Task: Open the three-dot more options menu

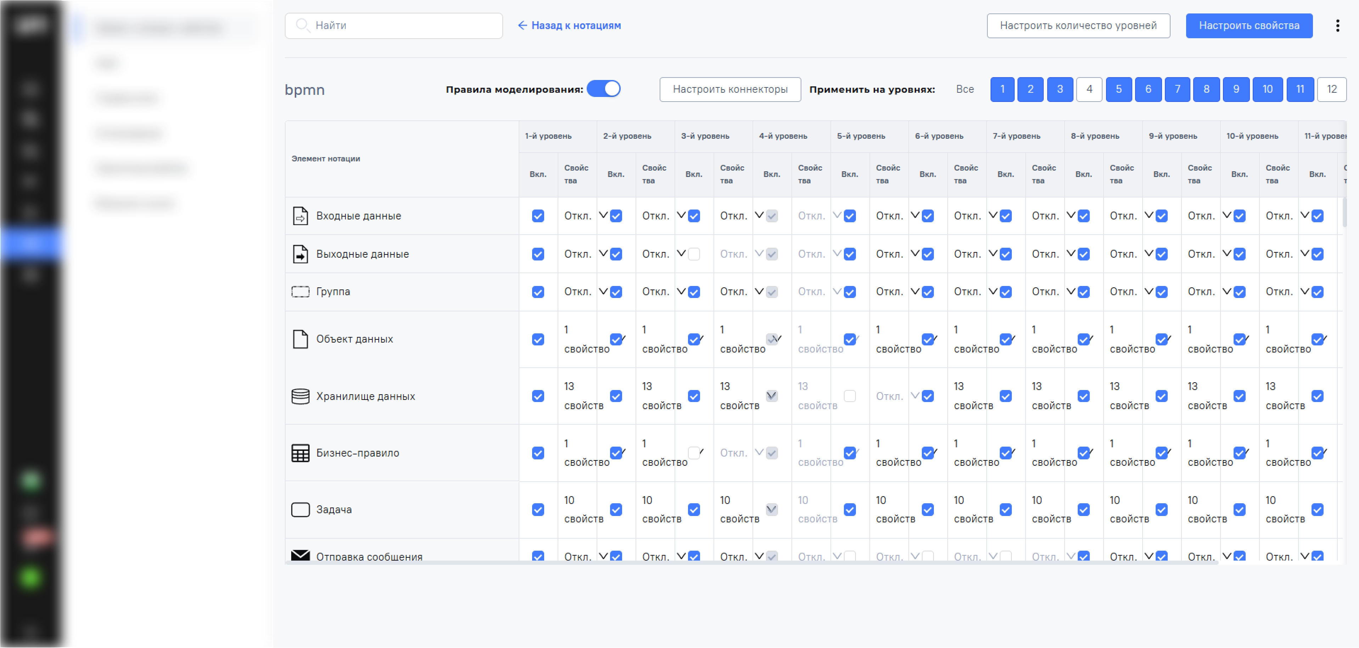Action: [x=1337, y=25]
